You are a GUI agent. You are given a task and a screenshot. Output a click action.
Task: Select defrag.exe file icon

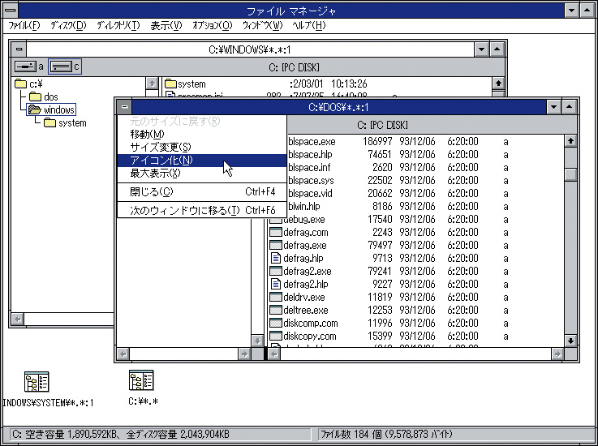[275, 245]
